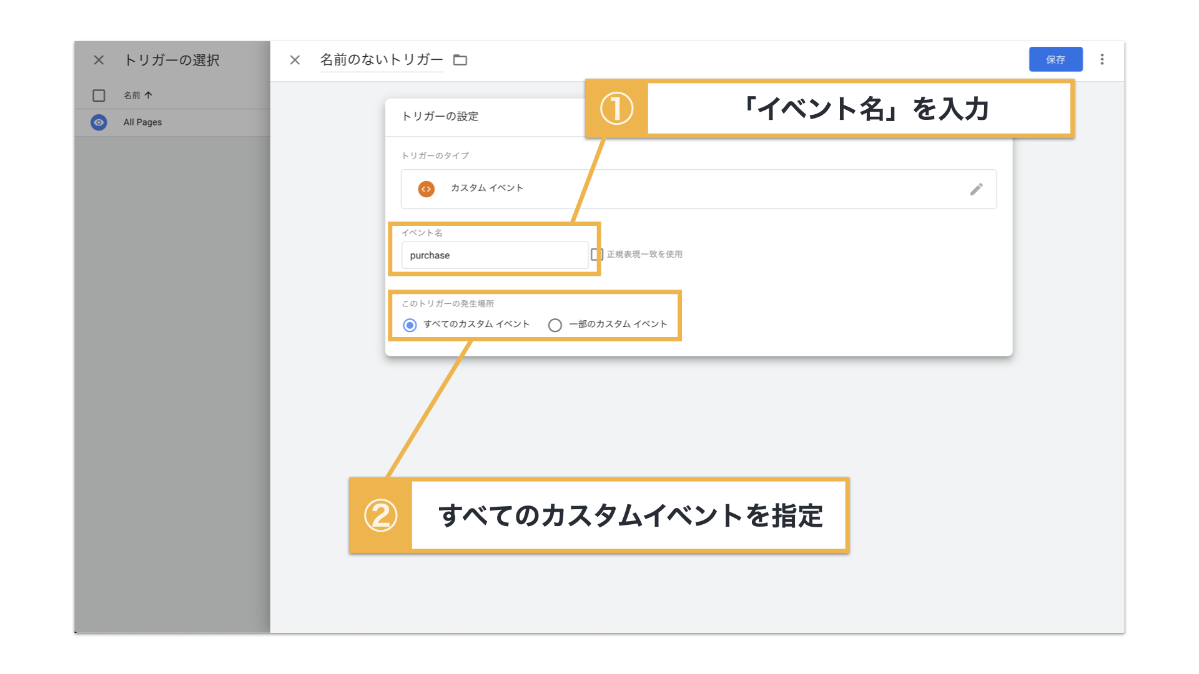Sort trigger list by the 名前 column
Screen dimensions: 1199x674
[138, 95]
